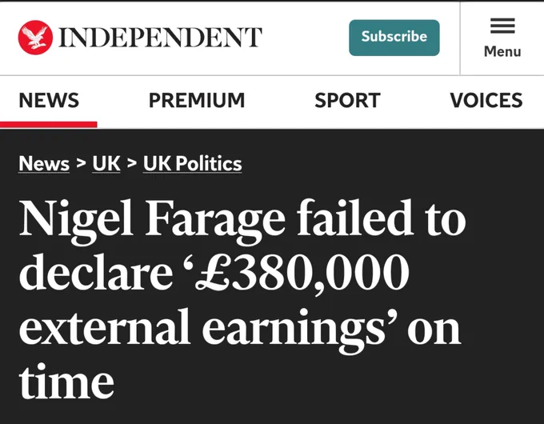544x424 pixels.
Task: Switch to the NEWS tab
Action: (x=49, y=100)
